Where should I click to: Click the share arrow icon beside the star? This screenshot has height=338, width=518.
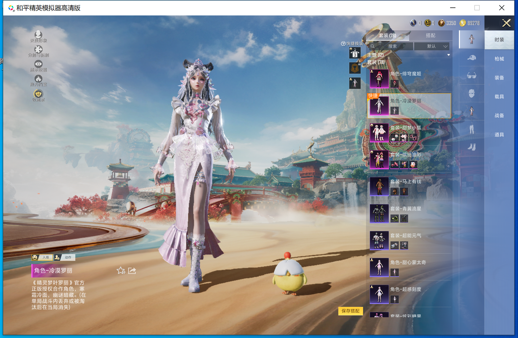click(132, 271)
